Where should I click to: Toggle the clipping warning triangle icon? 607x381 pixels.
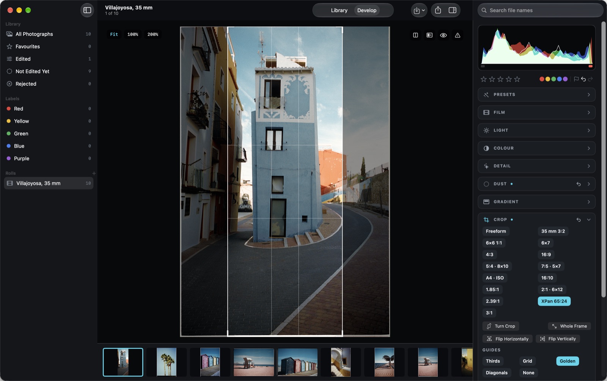click(x=458, y=35)
